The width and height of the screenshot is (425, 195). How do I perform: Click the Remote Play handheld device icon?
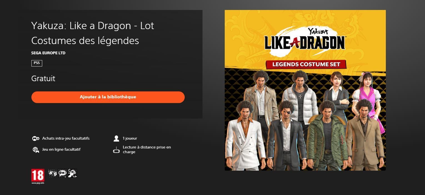point(116,150)
